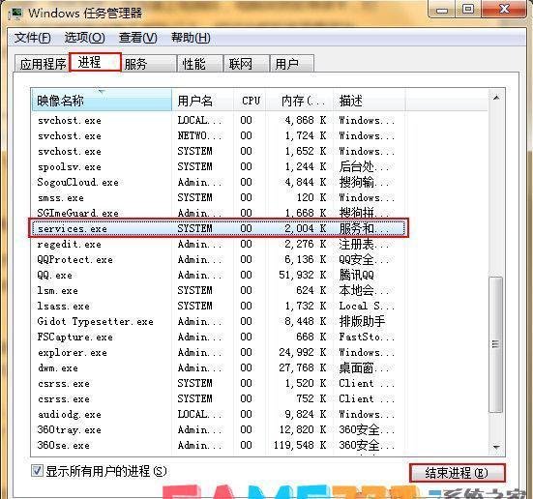Select the dwm.exe process
This screenshot has height=499, width=533.
click(219, 367)
